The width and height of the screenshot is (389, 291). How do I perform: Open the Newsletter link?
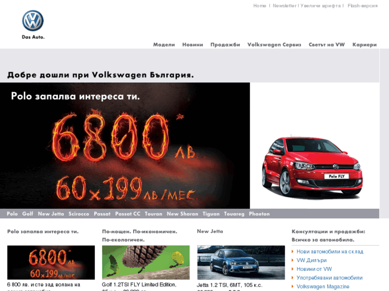click(284, 6)
